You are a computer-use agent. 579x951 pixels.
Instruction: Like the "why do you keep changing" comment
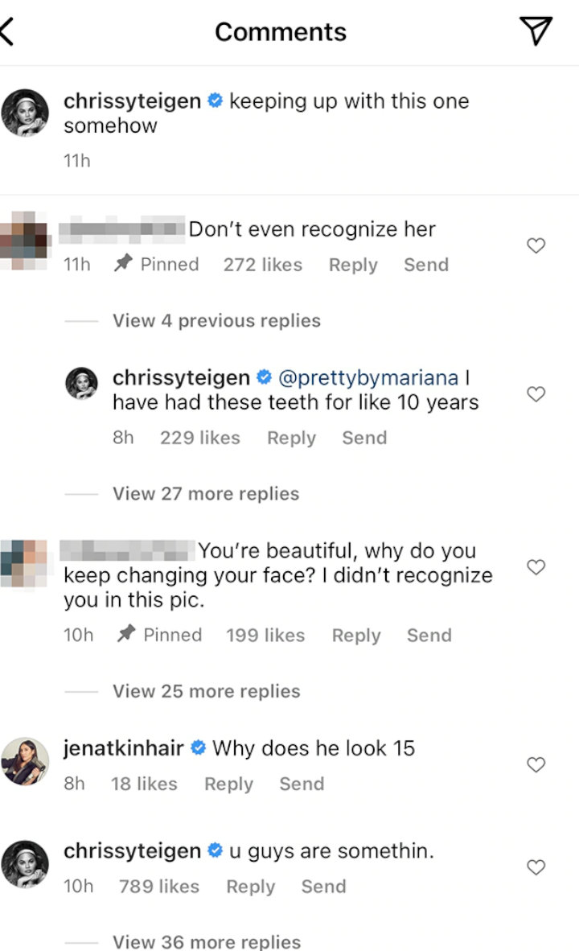536,567
